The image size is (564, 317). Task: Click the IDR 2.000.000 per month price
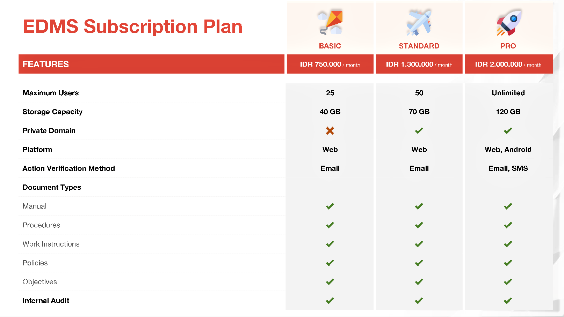click(508, 65)
